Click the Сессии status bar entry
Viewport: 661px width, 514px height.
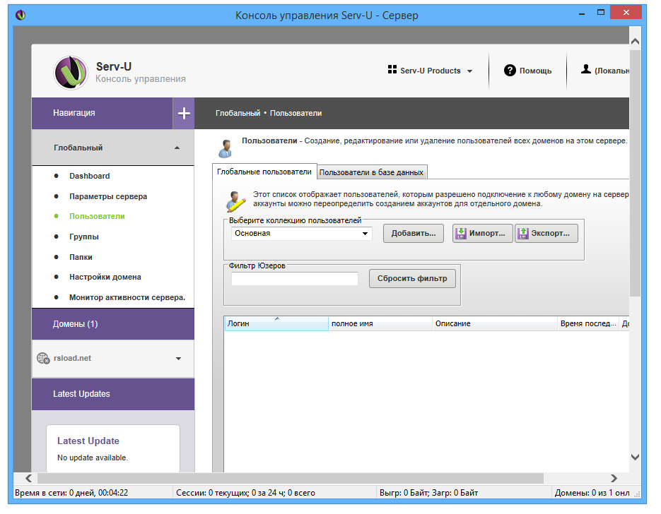pos(246,493)
